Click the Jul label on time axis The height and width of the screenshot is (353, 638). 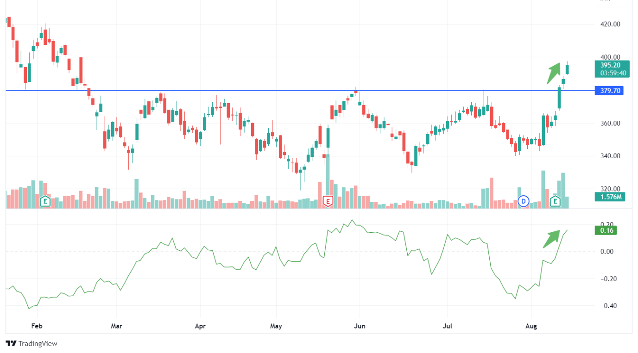click(448, 326)
